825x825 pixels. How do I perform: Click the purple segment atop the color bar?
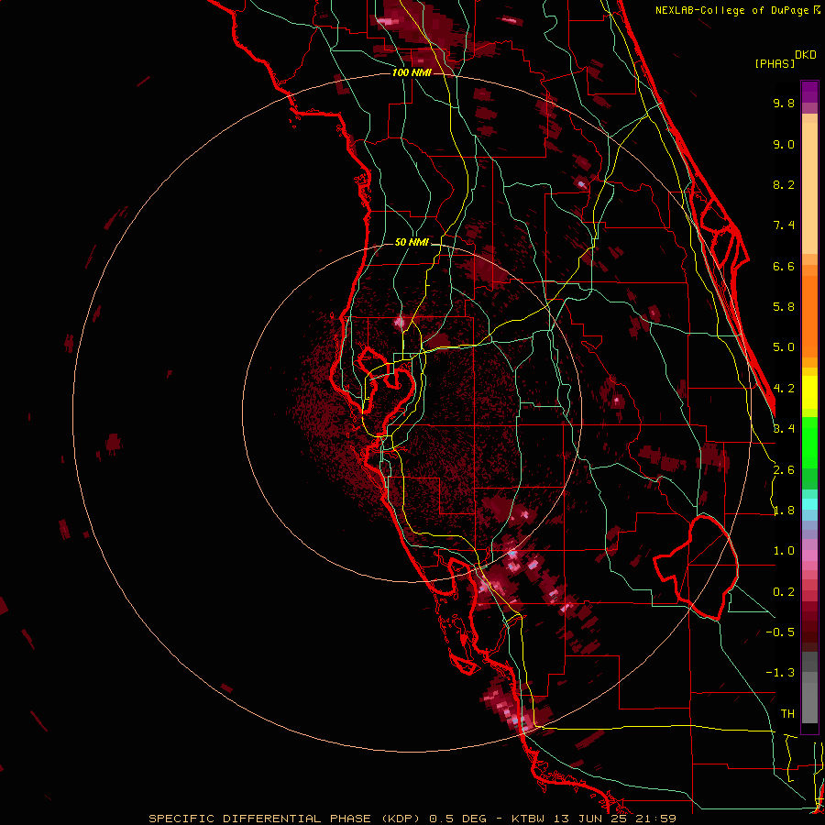tap(809, 92)
